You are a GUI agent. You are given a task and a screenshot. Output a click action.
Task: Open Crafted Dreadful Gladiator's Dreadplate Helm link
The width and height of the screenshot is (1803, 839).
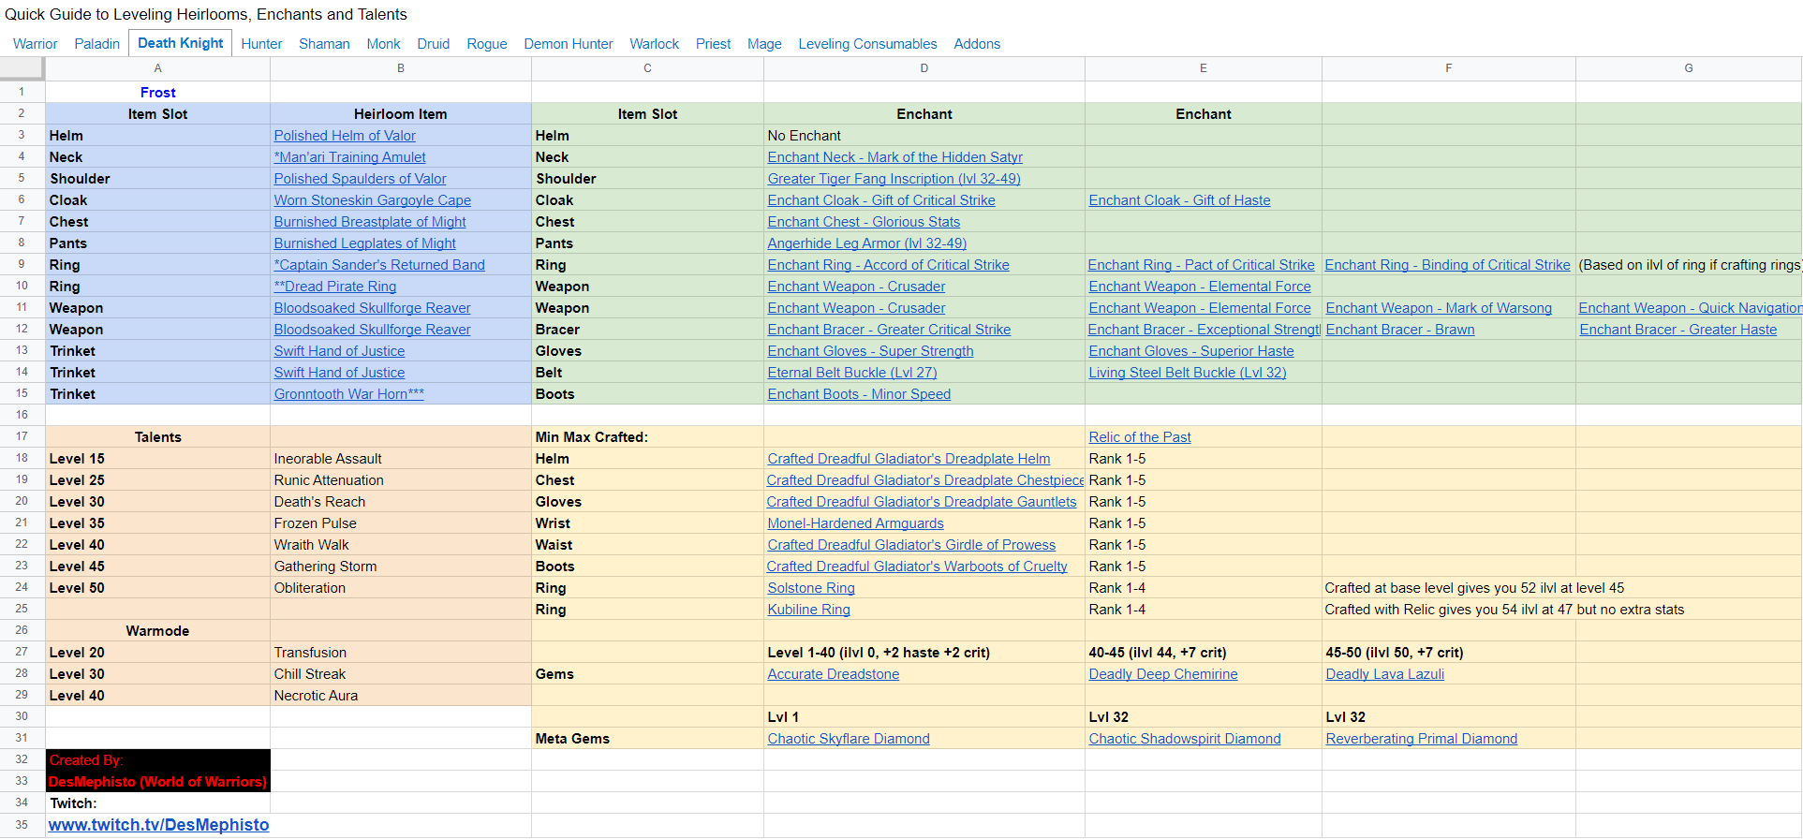[x=909, y=459]
